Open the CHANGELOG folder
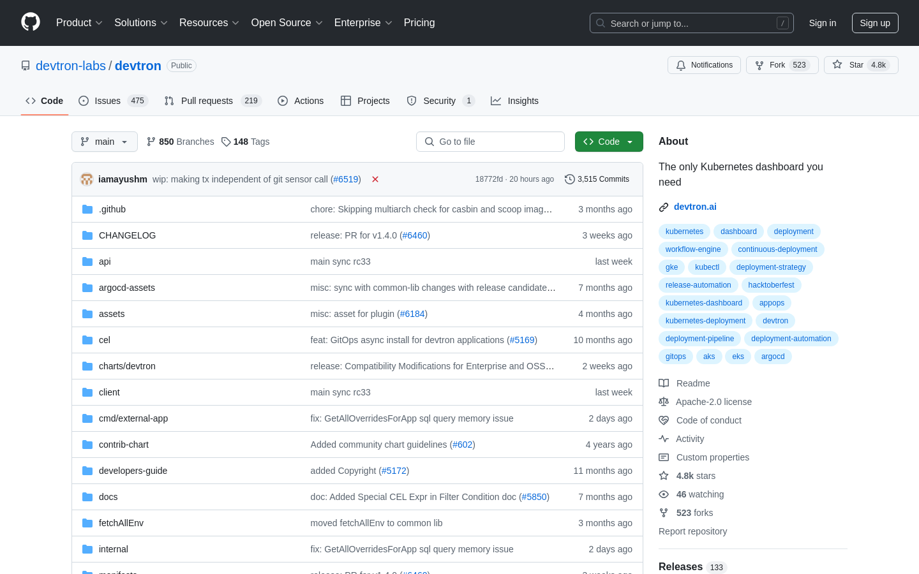Image resolution: width=919 pixels, height=574 pixels. click(x=127, y=235)
